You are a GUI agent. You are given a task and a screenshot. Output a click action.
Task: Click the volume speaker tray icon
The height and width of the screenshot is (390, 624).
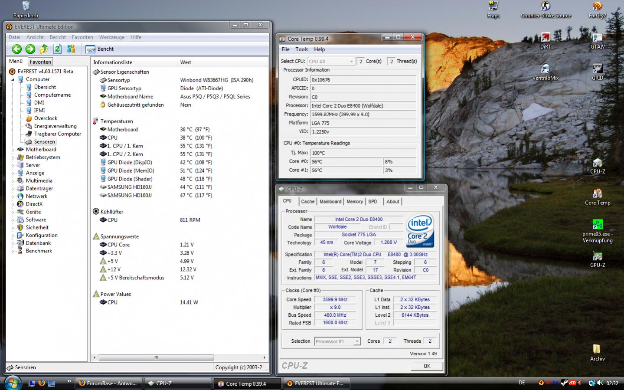pos(600,383)
